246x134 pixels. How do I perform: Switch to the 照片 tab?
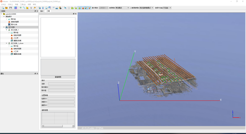tap(42, 11)
